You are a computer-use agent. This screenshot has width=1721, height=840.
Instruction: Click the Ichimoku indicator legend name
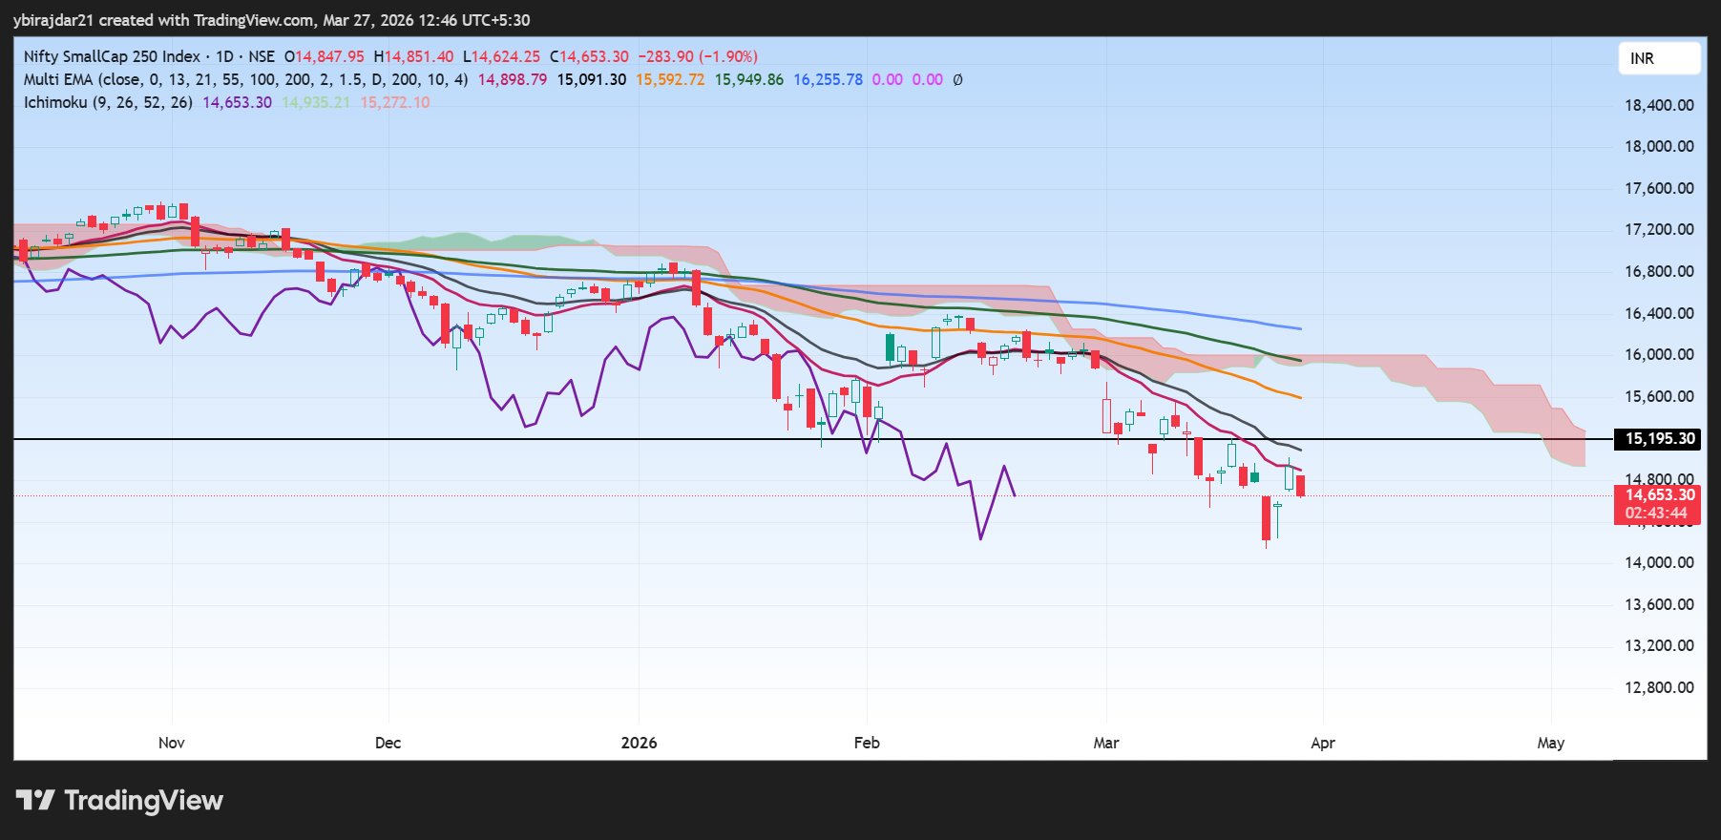tap(55, 102)
